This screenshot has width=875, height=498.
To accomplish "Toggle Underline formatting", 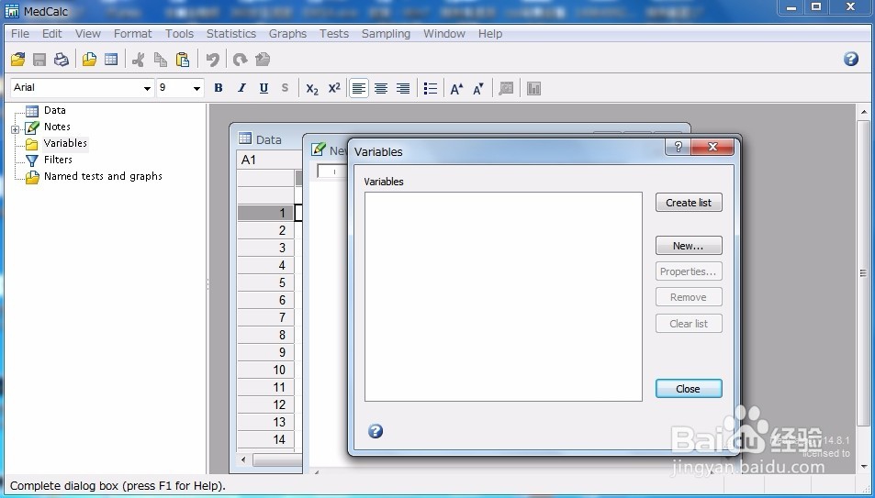I will [264, 88].
